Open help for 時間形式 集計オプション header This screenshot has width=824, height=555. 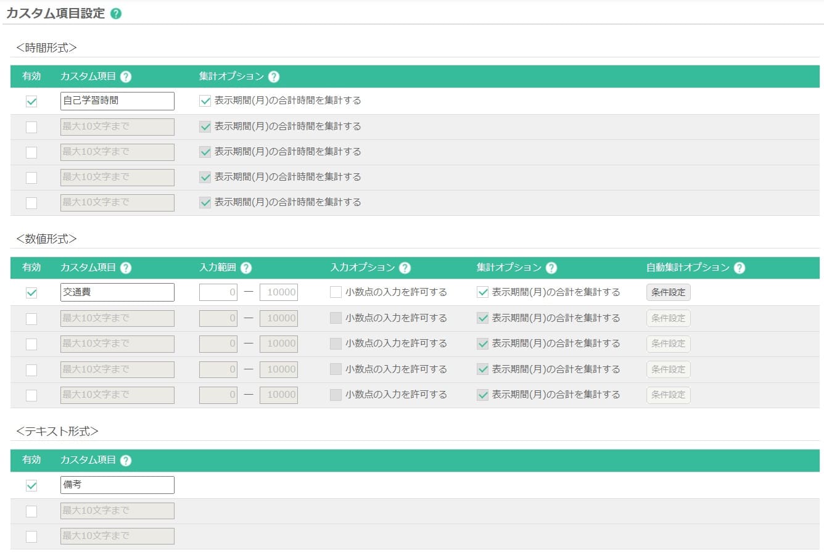[x=274, y=77]
